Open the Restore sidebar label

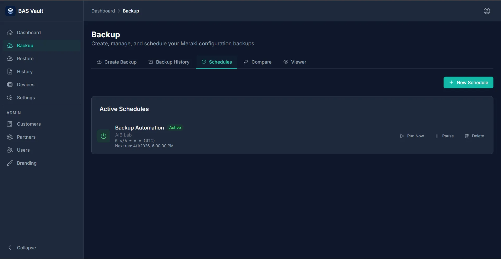point(25,59)
